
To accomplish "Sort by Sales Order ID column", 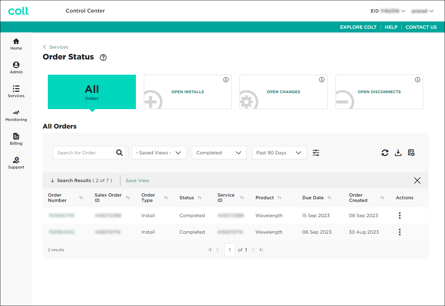I will [x=128, y=198].
